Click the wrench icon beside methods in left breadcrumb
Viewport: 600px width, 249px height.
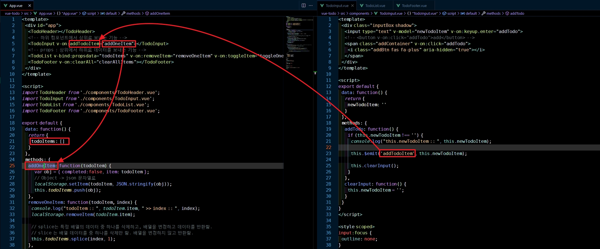pos(124,13)
